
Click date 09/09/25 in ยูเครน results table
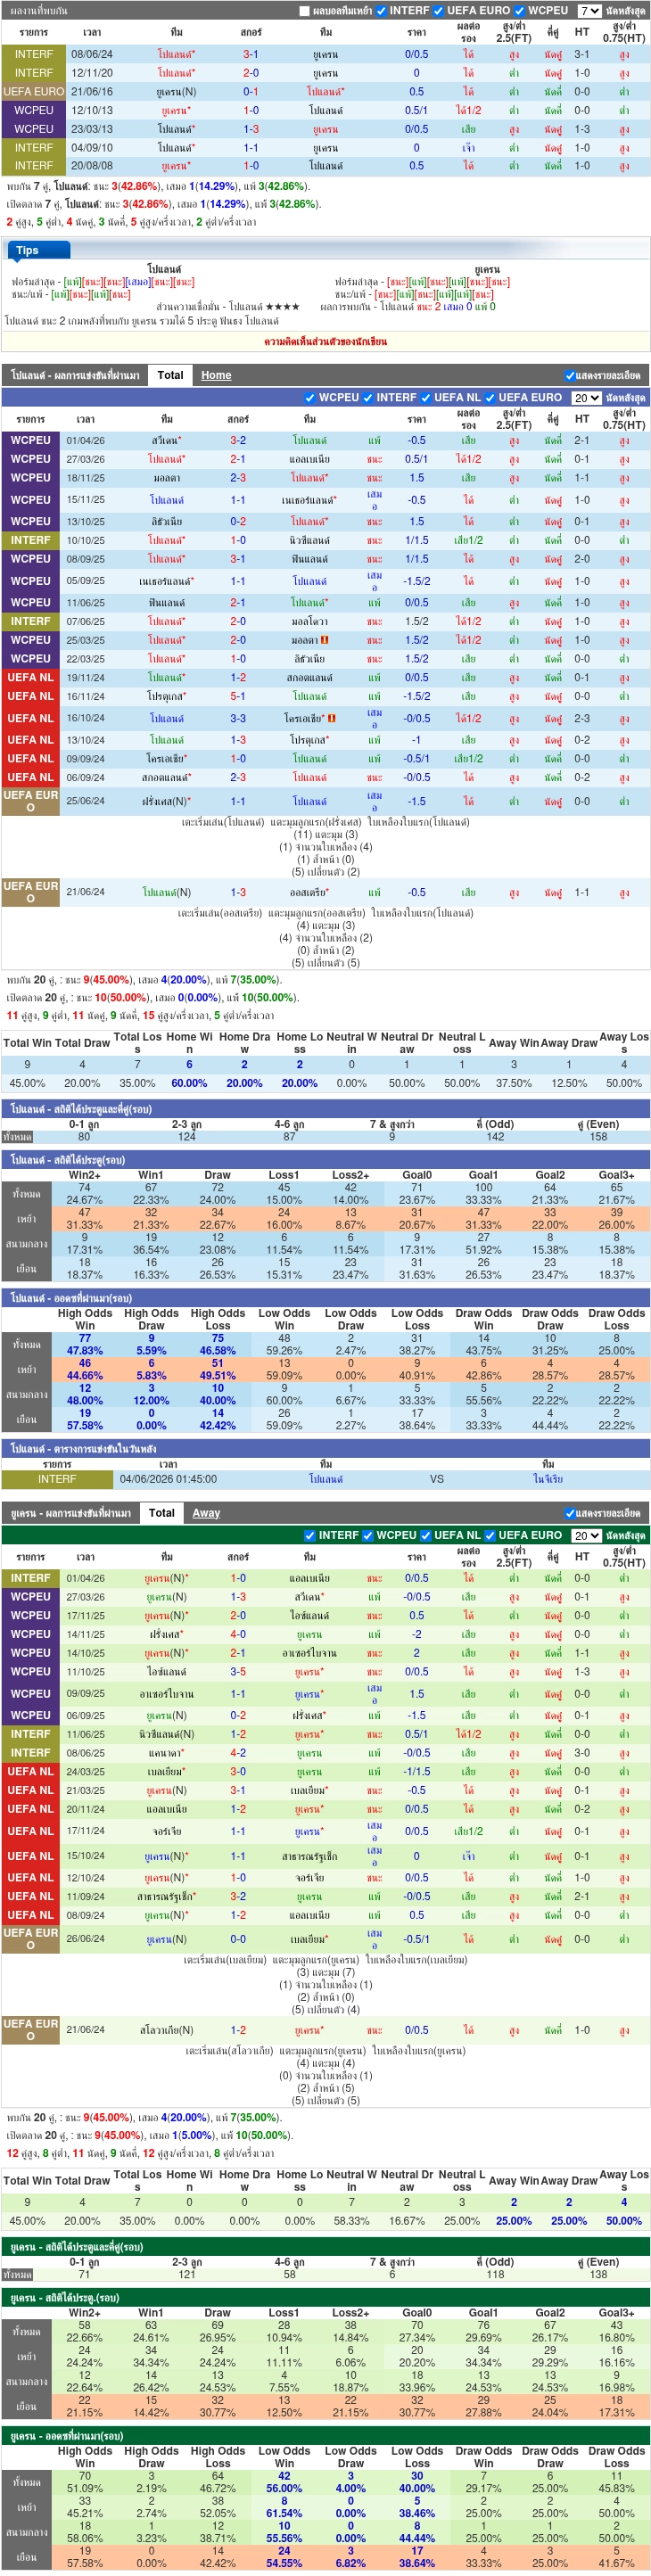tap(85, 1694)
